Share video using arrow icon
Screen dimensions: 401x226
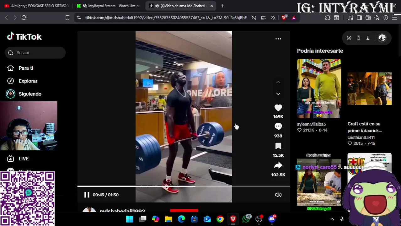coord(278,166)
